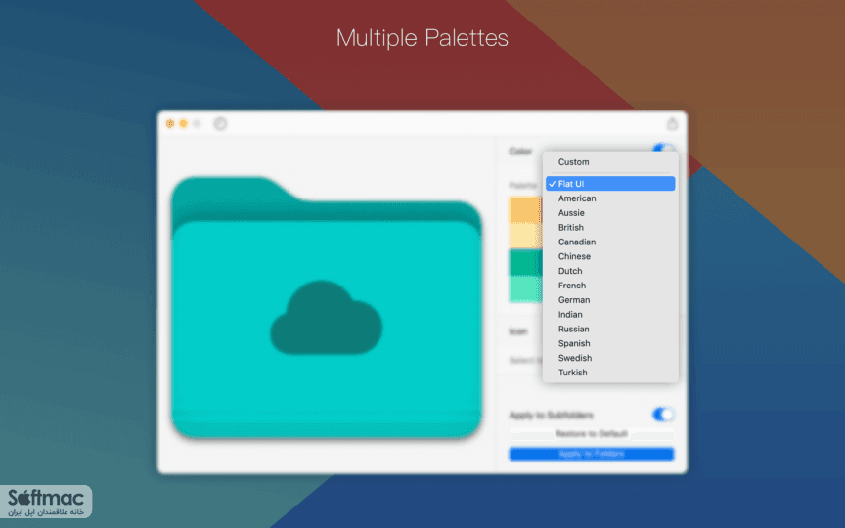Select the American palette
Screen dimensions: 845x528
610,198
